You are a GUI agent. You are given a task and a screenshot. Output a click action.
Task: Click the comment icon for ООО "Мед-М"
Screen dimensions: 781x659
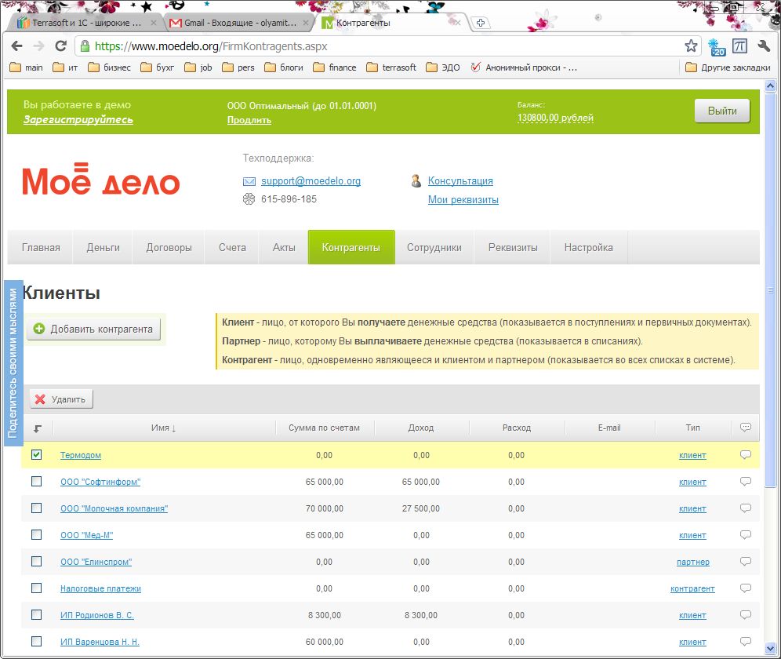(745, 535)
